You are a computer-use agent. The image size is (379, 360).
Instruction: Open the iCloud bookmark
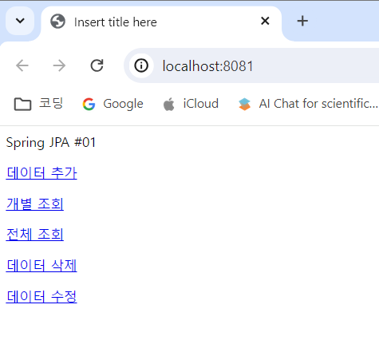[191, 104]
